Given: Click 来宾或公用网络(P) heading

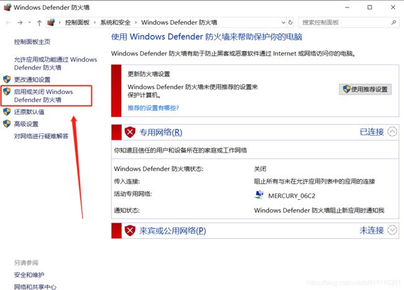Looking at the screenshot, I should pyautogui.click(x=173, y=230).
